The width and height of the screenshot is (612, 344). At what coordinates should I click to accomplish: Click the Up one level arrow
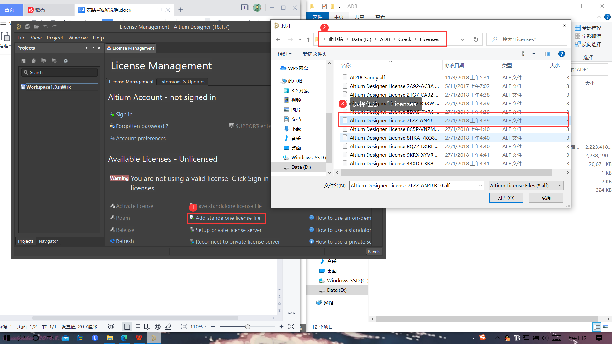pos(308,39)
